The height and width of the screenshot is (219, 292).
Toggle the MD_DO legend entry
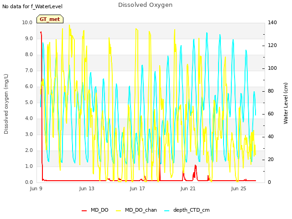pos(95,210)
